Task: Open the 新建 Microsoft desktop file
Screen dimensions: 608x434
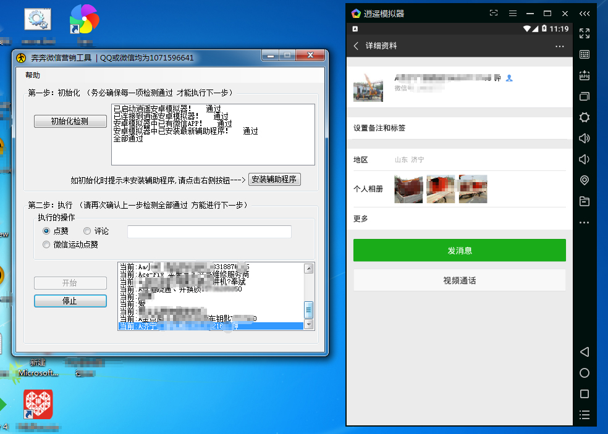Action: pos(38,367)
